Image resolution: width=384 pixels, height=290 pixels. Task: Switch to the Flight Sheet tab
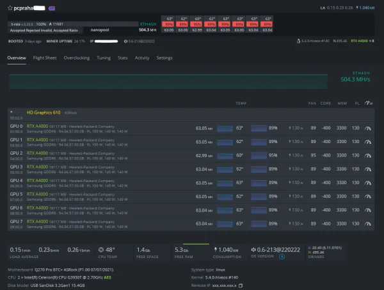pyautogui.click(x=45, y=58)
